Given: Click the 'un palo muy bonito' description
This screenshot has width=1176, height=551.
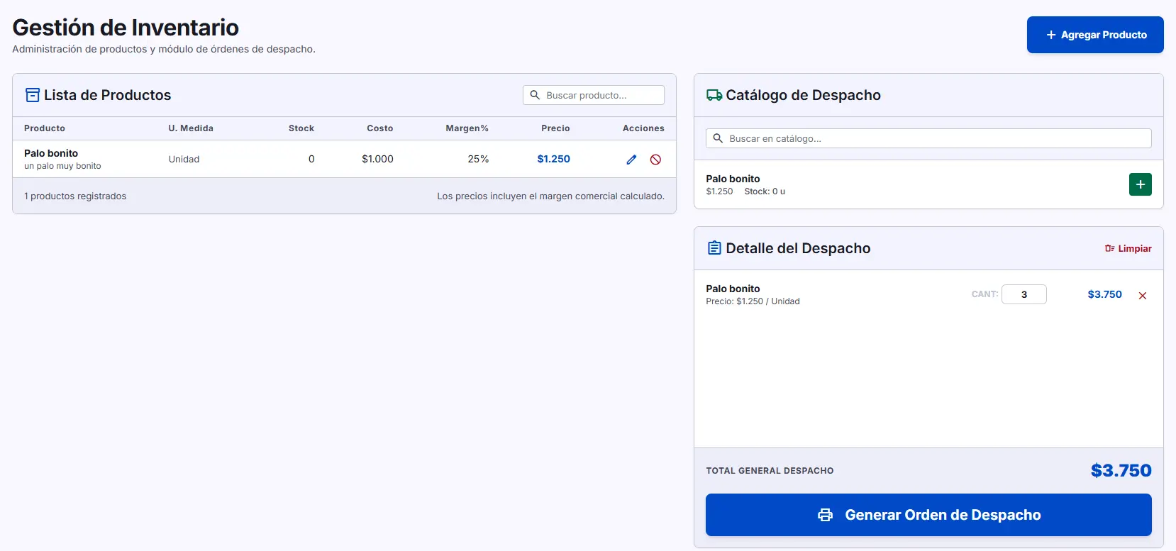Looking at the screenshot, I should (62, 166).
